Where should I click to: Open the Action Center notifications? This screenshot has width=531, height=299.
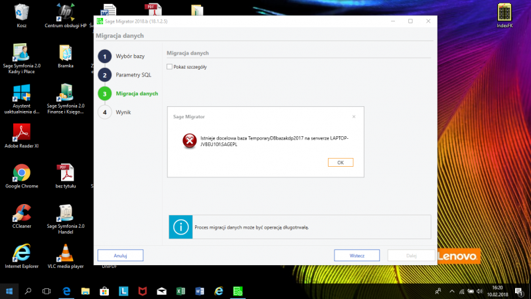[518, 291]
